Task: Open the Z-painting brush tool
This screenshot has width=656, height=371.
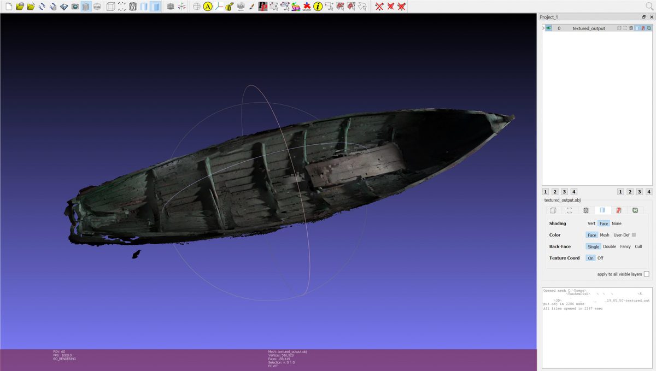Action: pyautogui.click(x=251, y=7)
